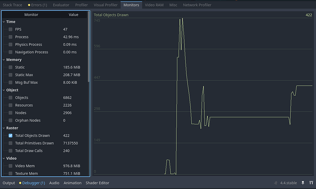This screenshot has width=316, height=189.
Task: Switch to the Profiler tab
Action: [81, 5]
